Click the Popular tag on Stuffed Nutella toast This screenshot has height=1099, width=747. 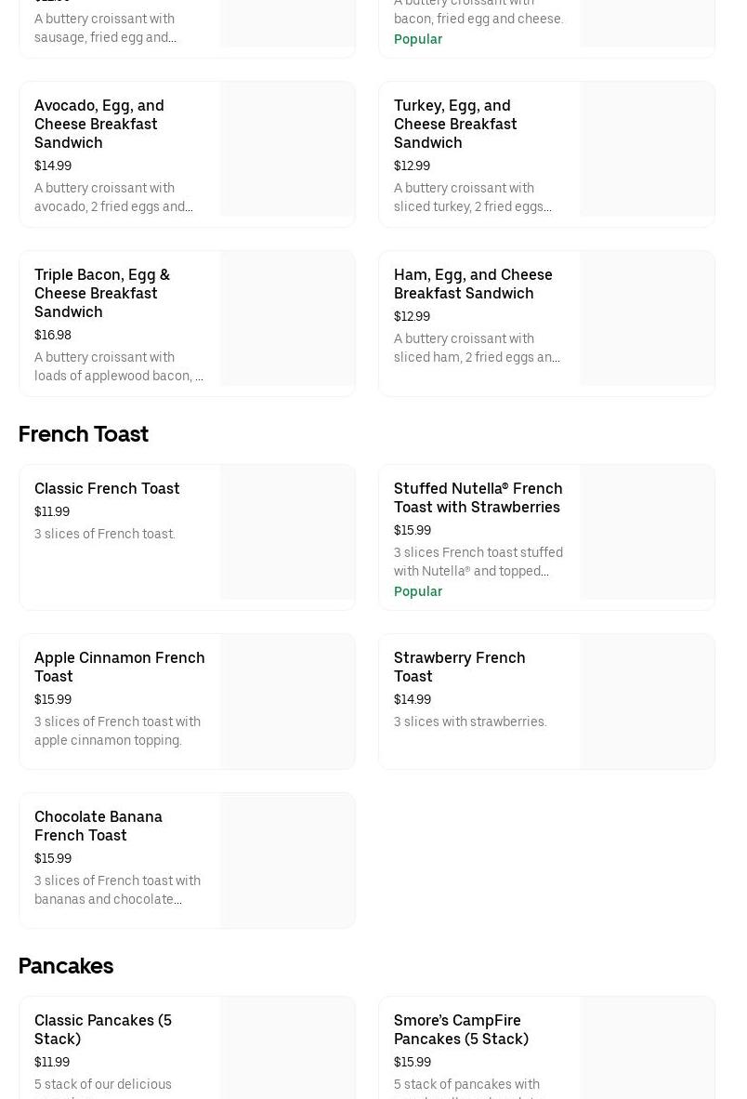click(418, 591)
